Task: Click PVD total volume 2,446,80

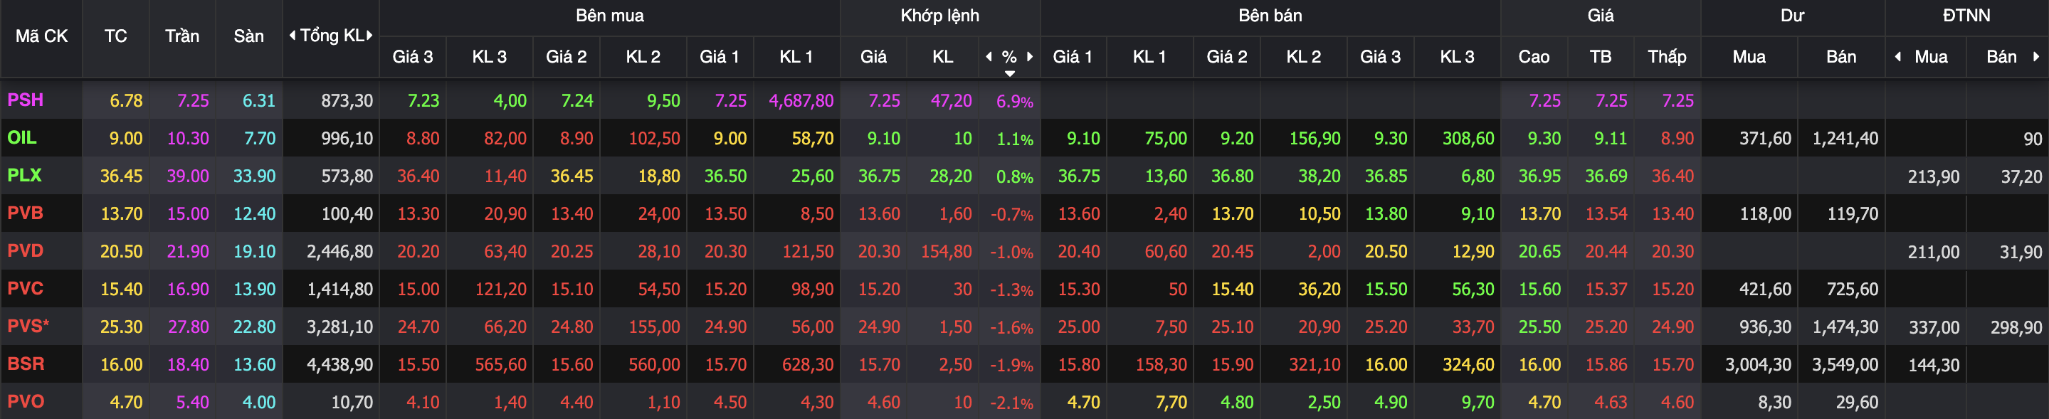Action: pyautogui.click(x=340, y=251)
